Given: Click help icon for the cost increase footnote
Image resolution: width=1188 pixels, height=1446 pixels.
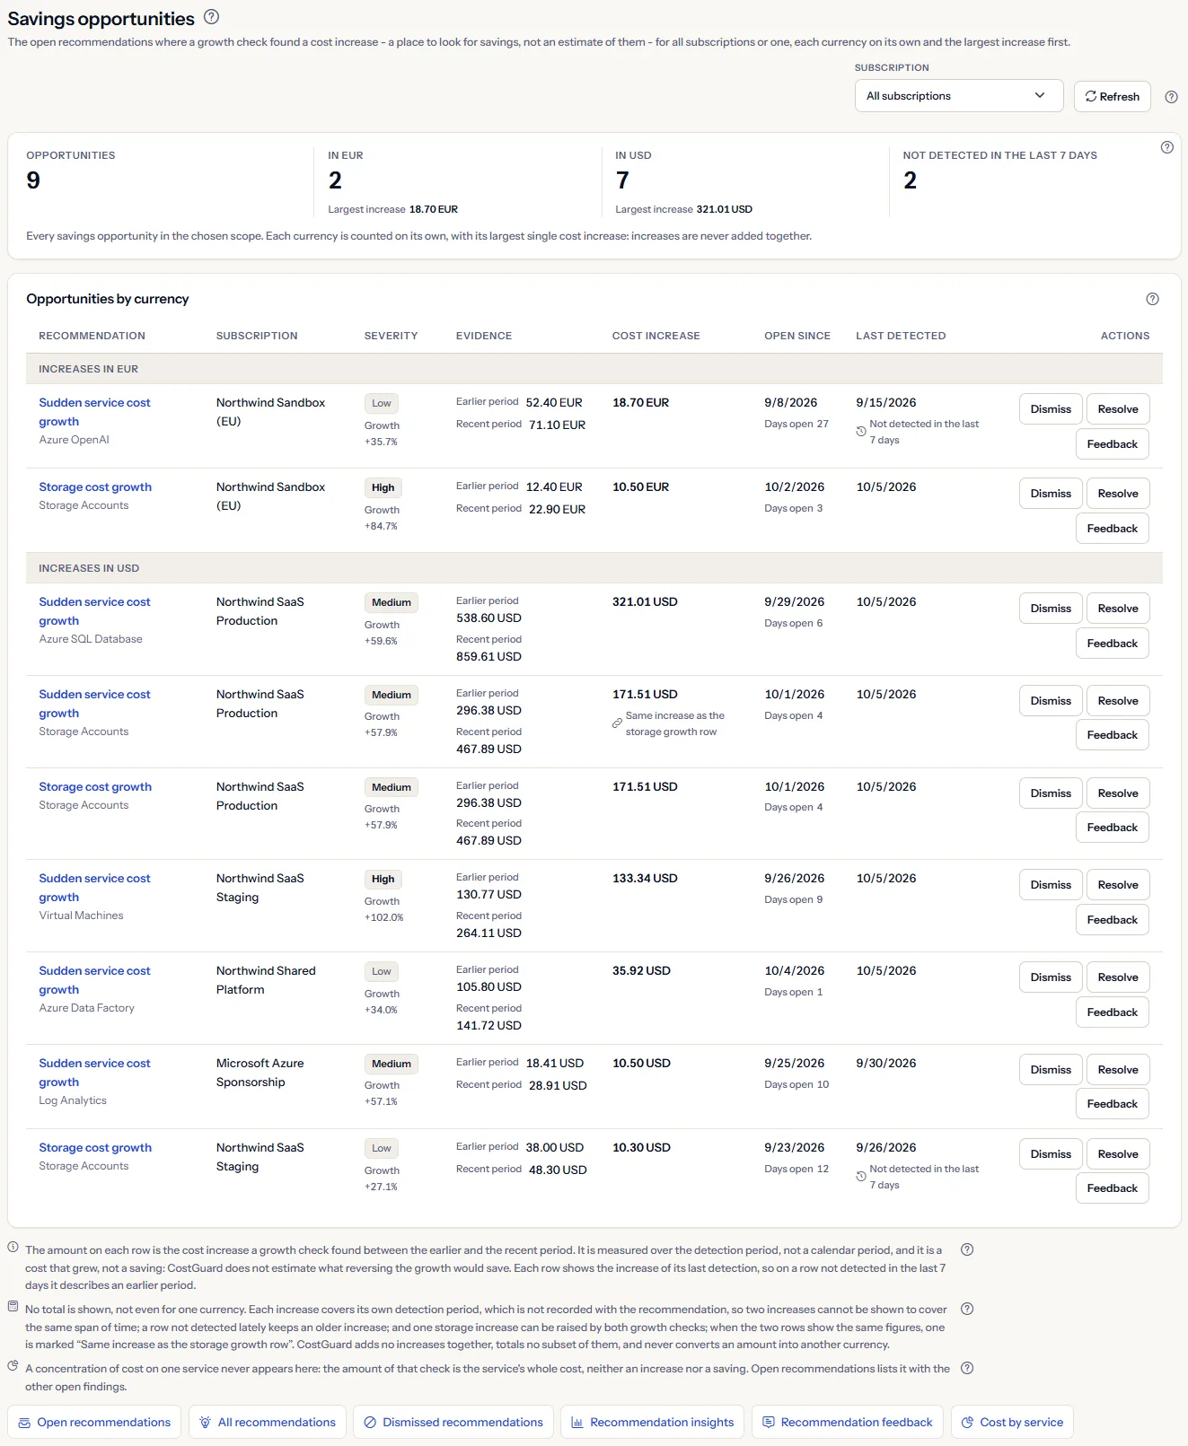Looking at the screenshot, I should pyautogui.click(x=967, y=1249).
